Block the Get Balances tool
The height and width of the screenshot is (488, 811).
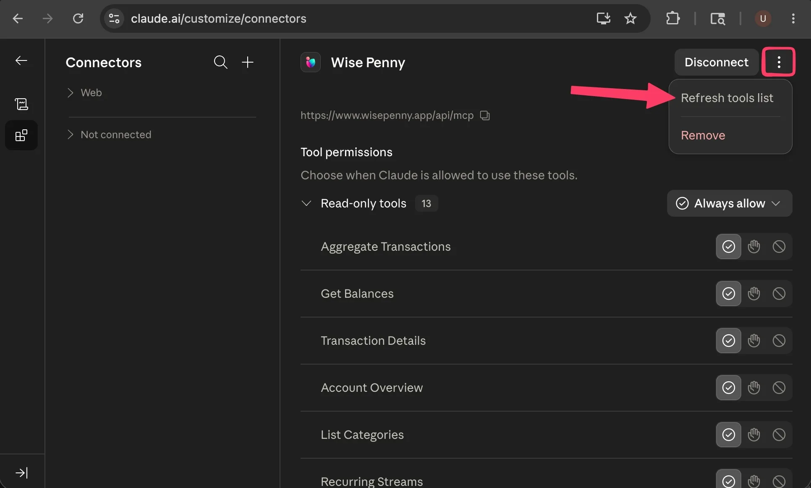pyautogui.click(x=779, y=294)
